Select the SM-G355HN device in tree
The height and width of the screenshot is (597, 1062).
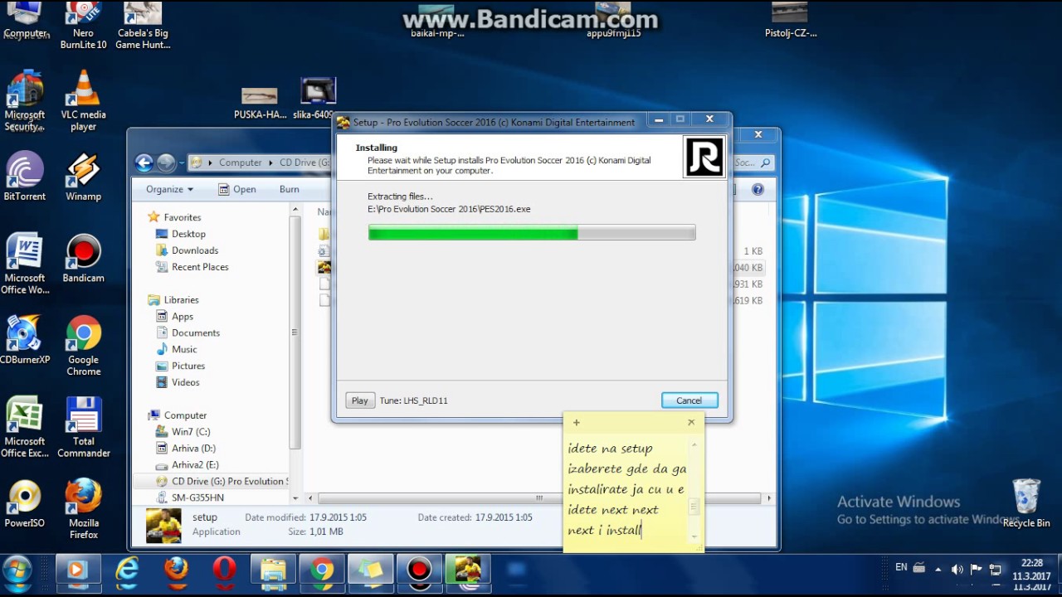click(x=197, y=498)
